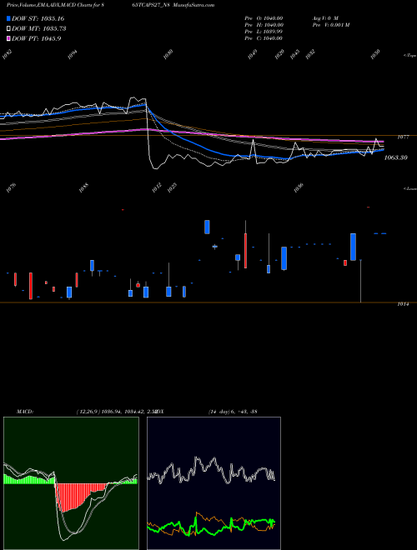
Task: Open the ADX indicator chart panel
Action: (x=214, y=483)
